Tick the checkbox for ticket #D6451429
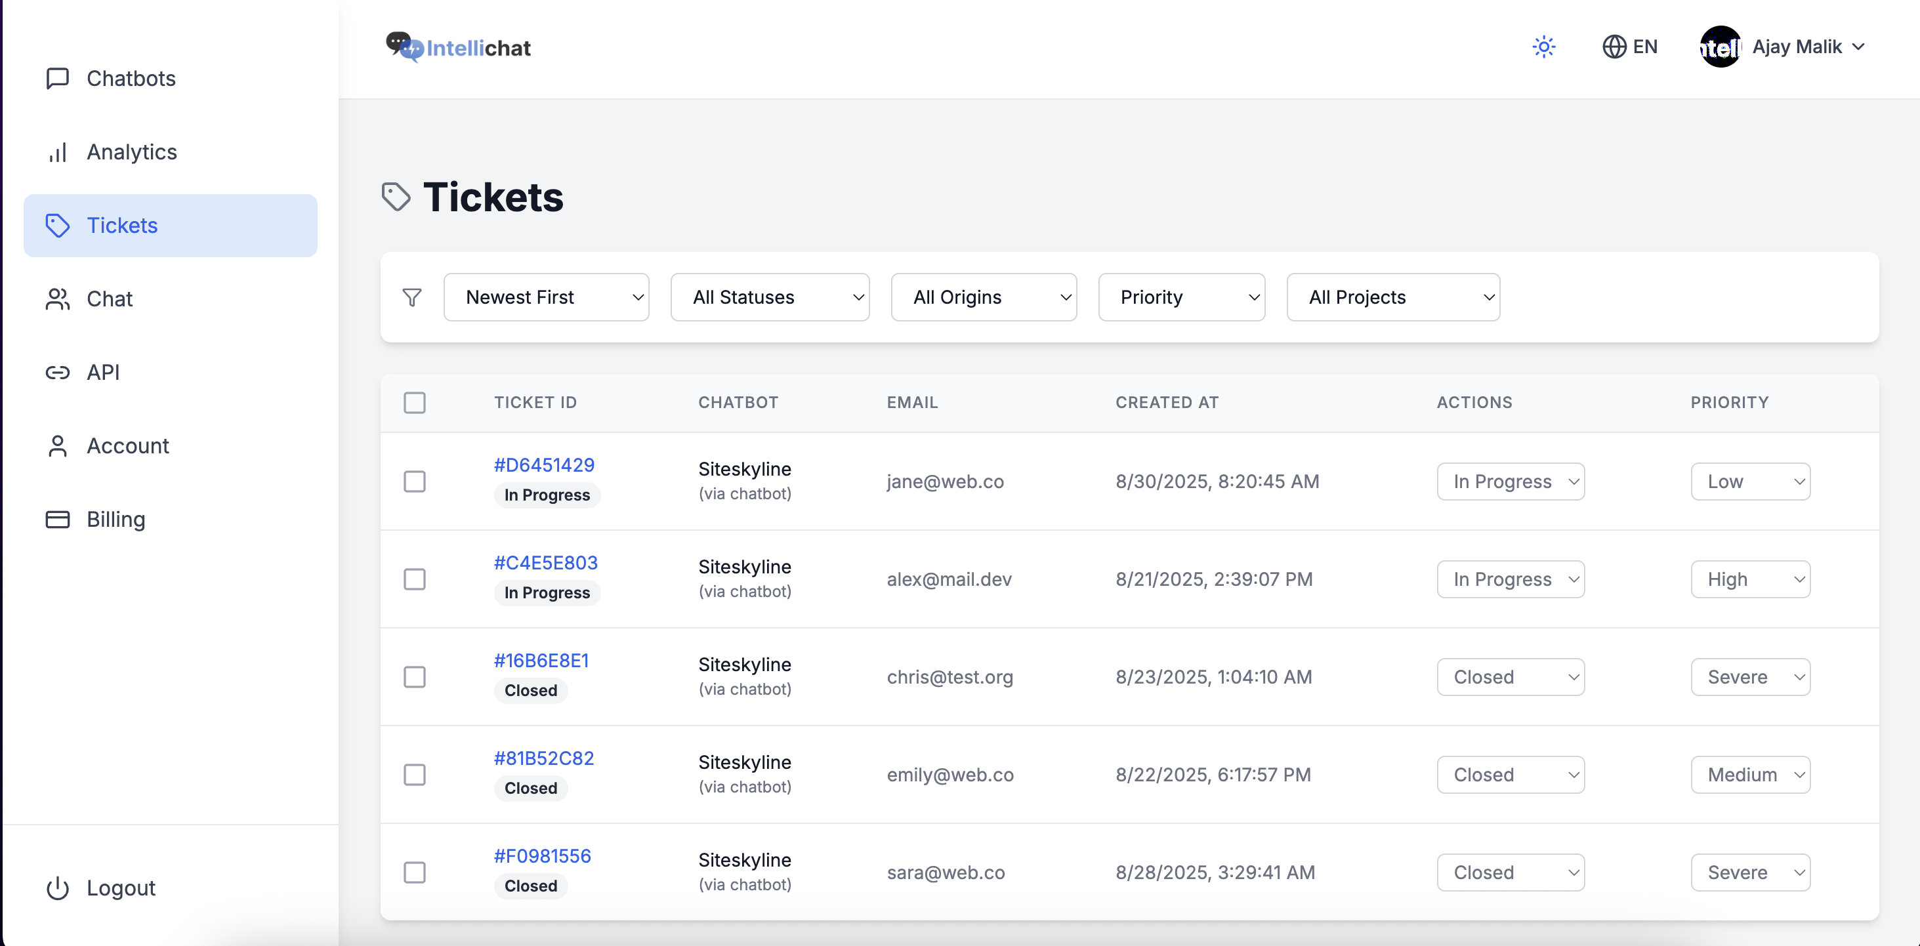 tap(415, 481)
